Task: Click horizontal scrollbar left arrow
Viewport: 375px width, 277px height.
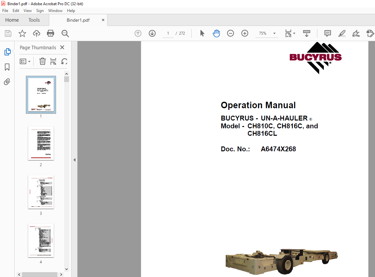Action: (19, 275)
